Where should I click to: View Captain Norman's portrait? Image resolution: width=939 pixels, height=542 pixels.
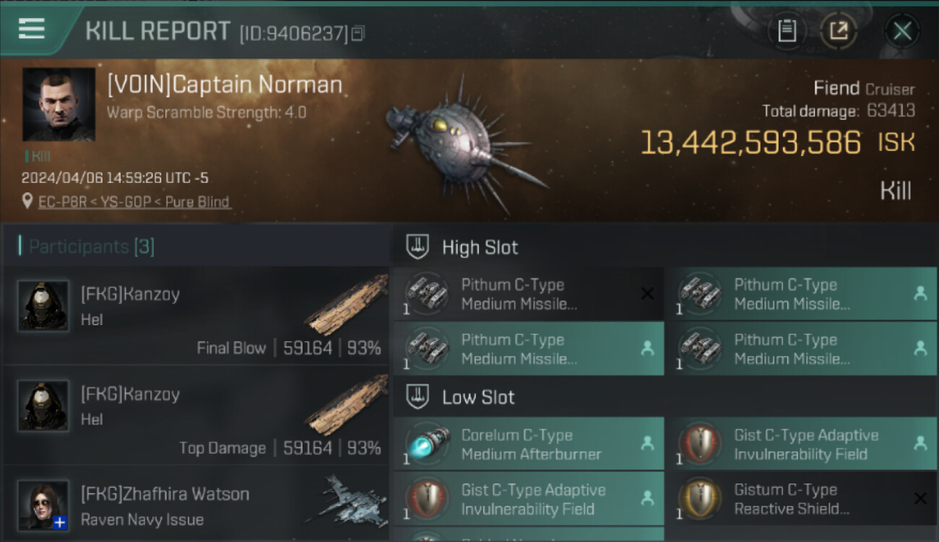pos(59,104)
